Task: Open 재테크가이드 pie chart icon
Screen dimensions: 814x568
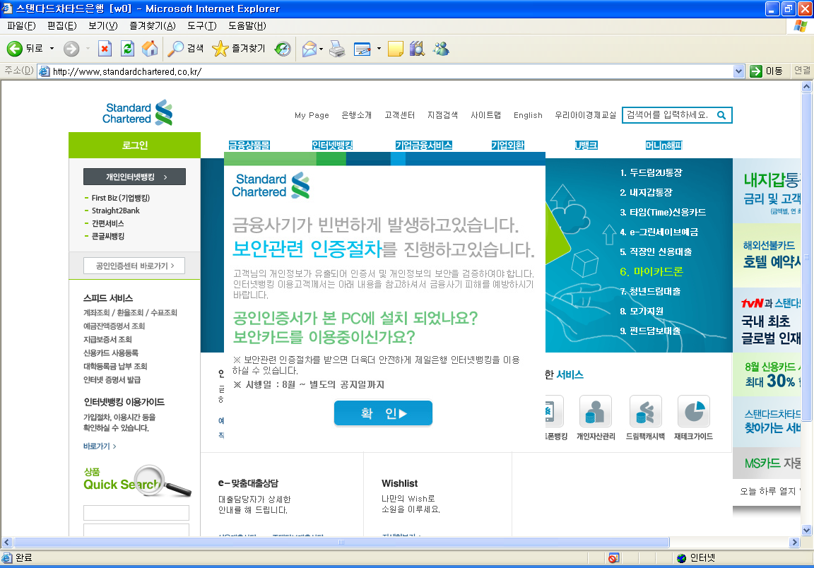Action: [x=694, y=411]
